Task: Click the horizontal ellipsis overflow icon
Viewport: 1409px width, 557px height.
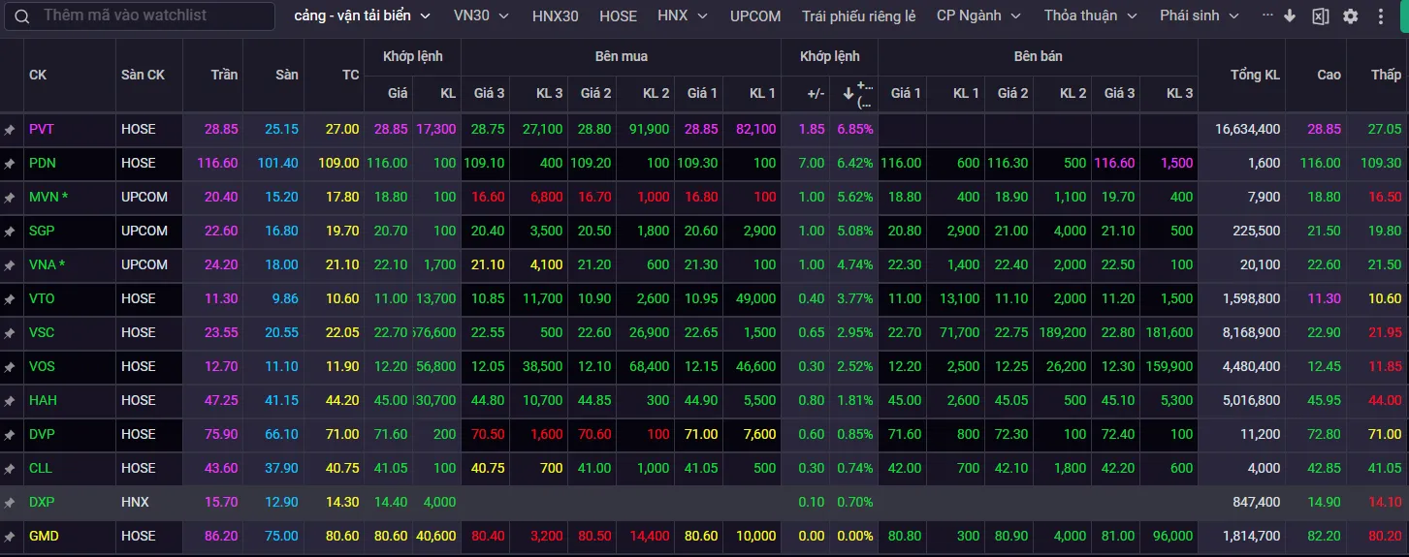Action: coord(1267,16)
